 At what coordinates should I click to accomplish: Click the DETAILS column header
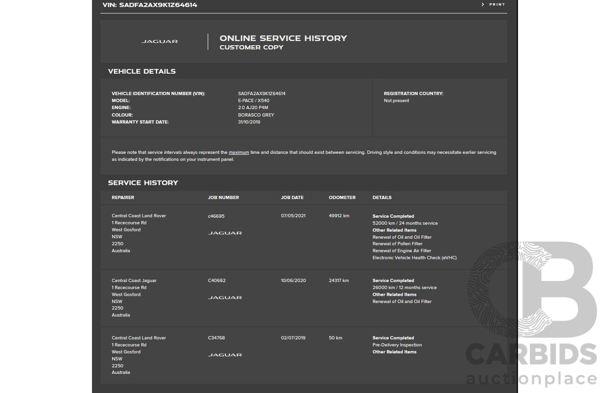[x=382, y=198]
